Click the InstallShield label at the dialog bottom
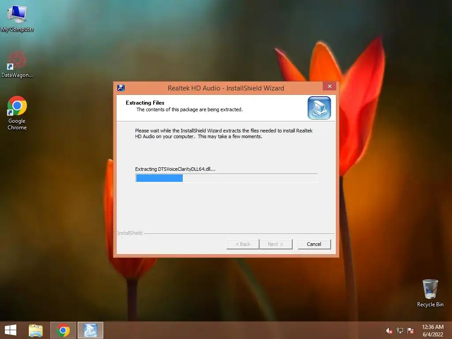Screen dimensions: 452x339 coord(130,233)
